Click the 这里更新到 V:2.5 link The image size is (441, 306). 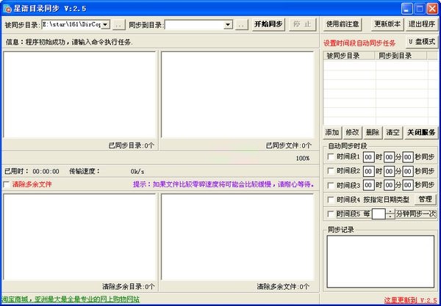[410, 300]
